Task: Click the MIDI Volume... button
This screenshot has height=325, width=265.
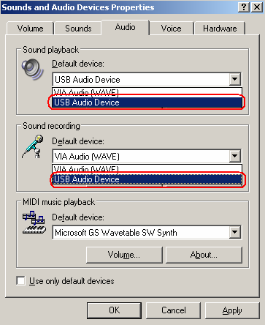Action: 124,255
